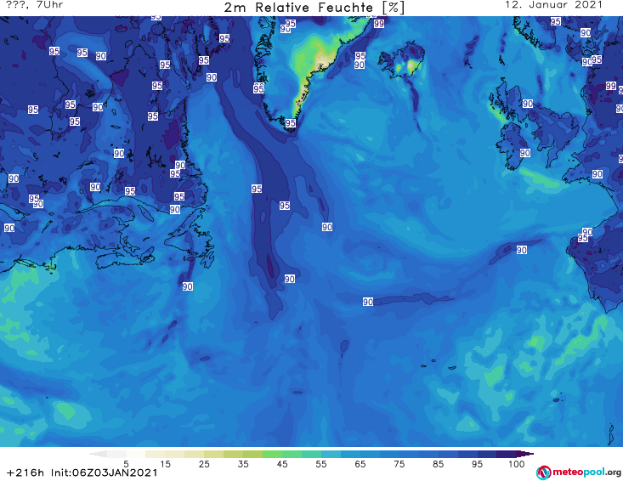
Task: Click the '25' value on the color scale
Action: pyautogui.click(x=204, y=464)
